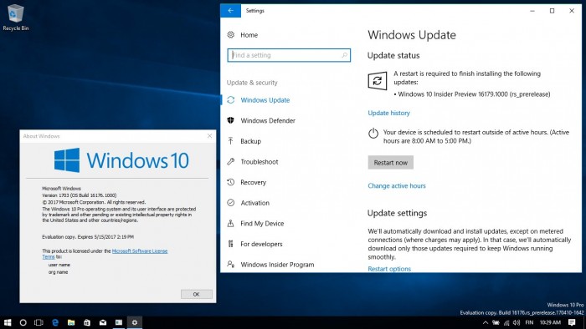
Task: Open the Restart options link
Action: click(389, 269)
